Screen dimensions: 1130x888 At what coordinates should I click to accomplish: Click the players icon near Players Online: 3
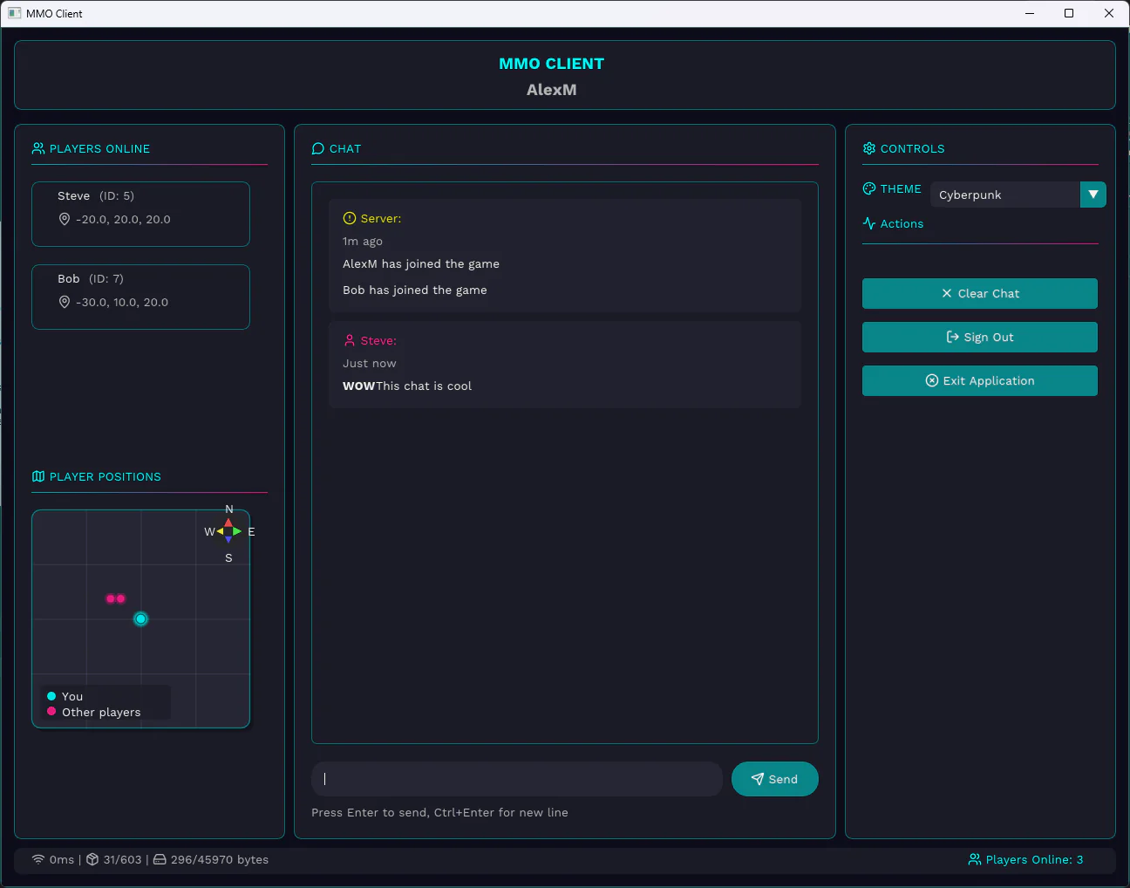[x=974, y=859]
